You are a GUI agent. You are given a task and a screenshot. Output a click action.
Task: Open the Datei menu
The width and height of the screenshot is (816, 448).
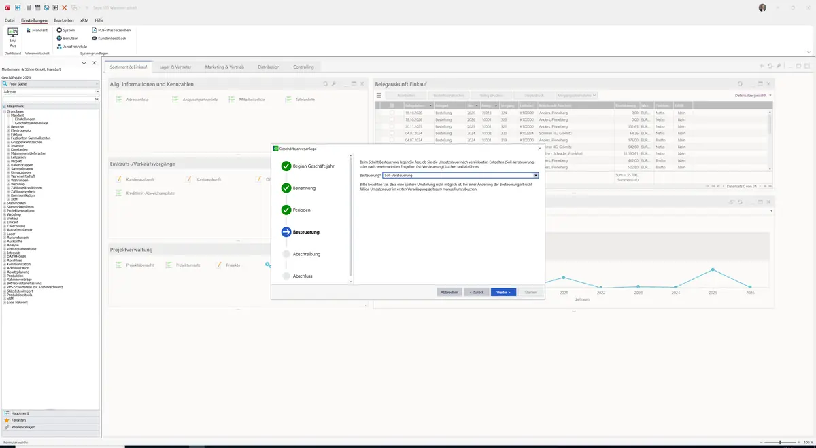10,20
